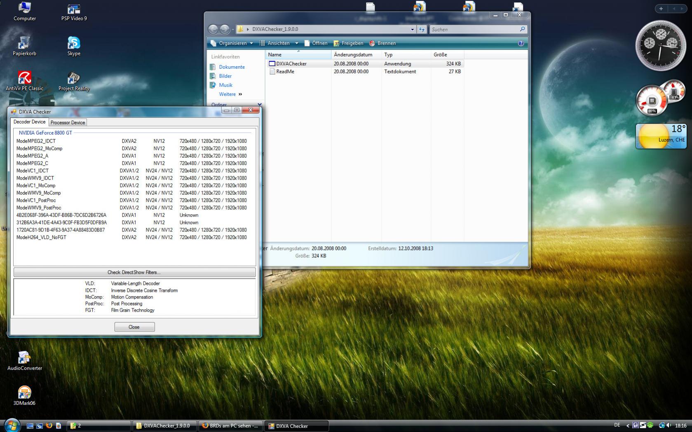Viewport: 692px width, 432px height.
Task: Select the ModeH264_VLD_NoFGT decoder row
Action: [132, 238]
